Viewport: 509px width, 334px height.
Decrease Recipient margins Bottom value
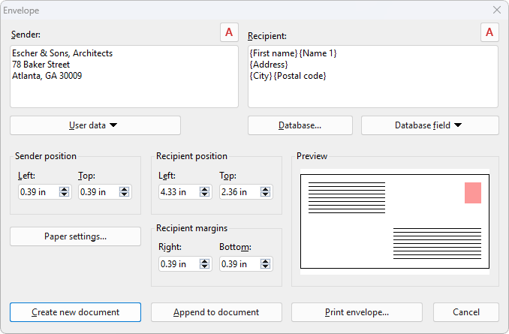point(266,266)
